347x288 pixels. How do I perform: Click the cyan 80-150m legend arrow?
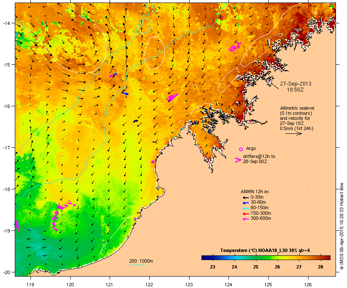[x=245, y=208]
